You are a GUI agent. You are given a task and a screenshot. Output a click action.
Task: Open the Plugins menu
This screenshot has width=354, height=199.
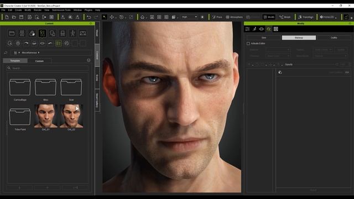coord(88,10)
